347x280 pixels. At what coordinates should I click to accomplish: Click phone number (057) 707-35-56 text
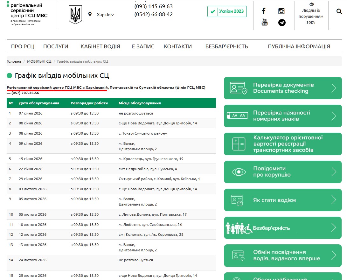pos(25,93)
